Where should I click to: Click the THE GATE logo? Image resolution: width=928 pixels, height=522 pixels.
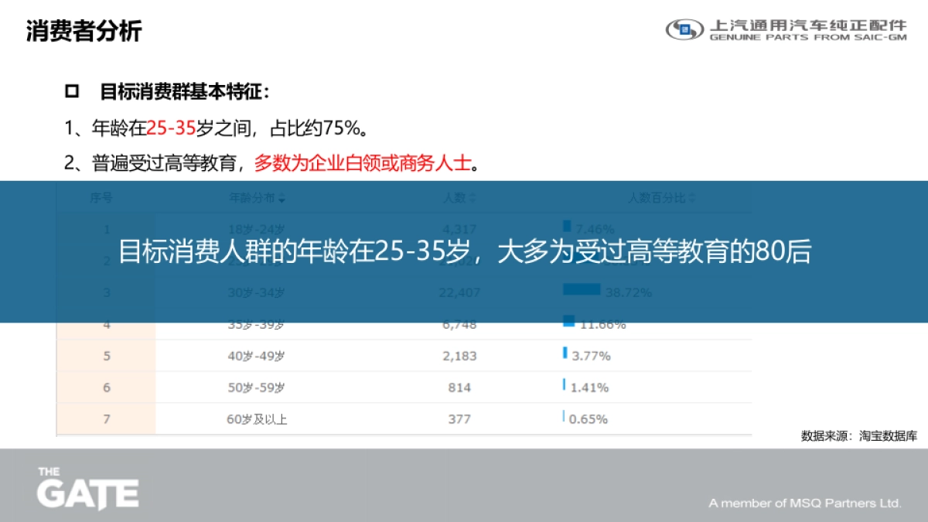tap(87, 487)
